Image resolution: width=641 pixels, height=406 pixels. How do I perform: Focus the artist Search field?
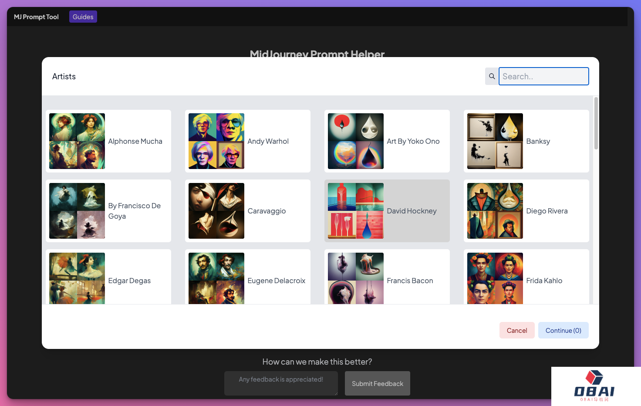click(x=543, y=76)
